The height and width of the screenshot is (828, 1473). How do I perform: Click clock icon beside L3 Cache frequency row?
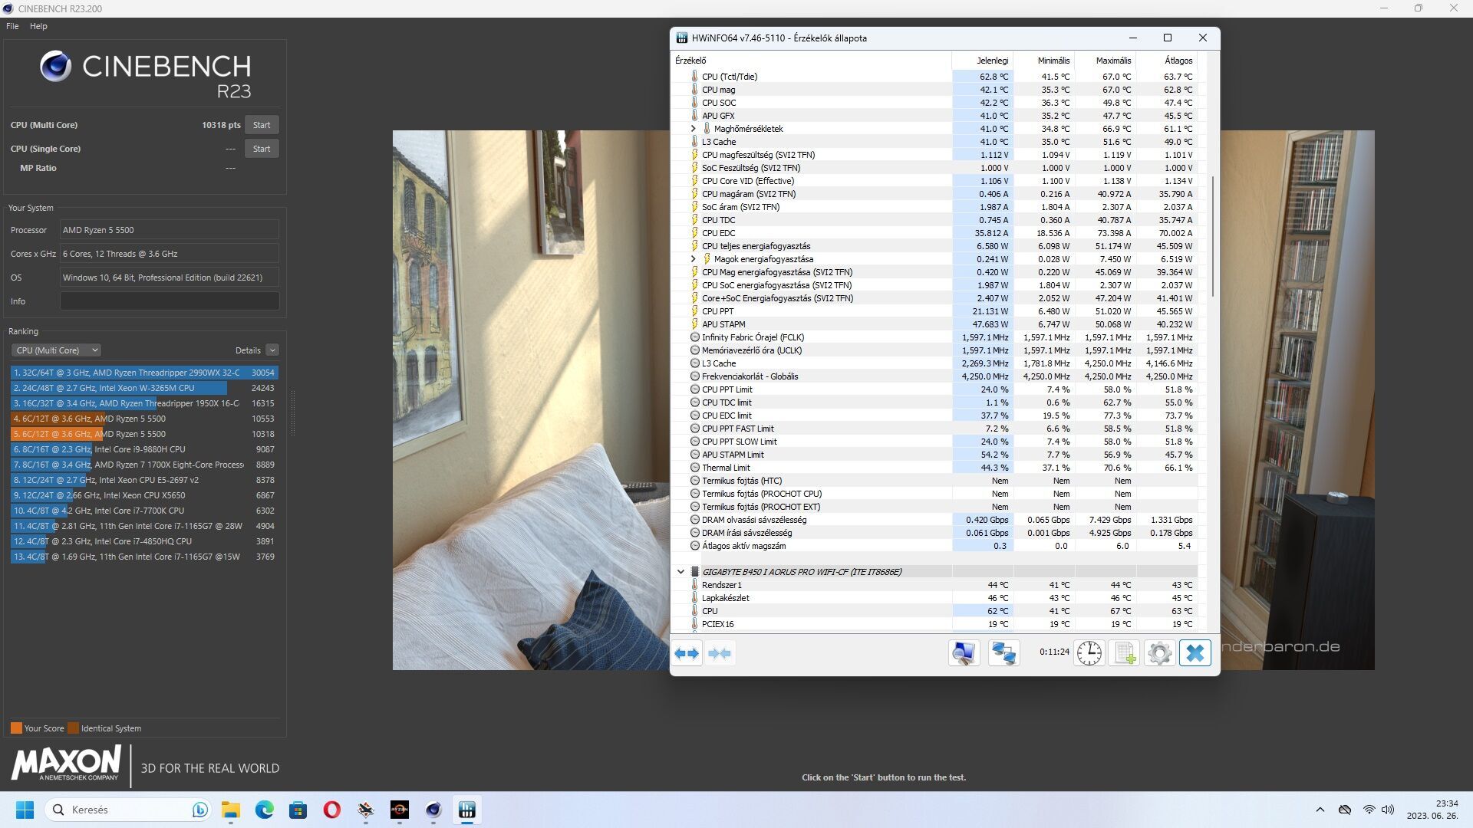pos(694,363)
